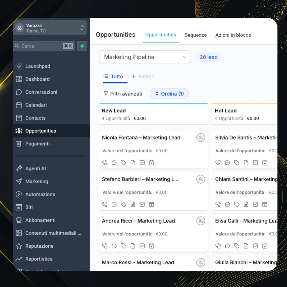Click the Hot Lead column header
Image resolution: width=287 pixels, height=287 pixels.
click(x=244, y=114)
